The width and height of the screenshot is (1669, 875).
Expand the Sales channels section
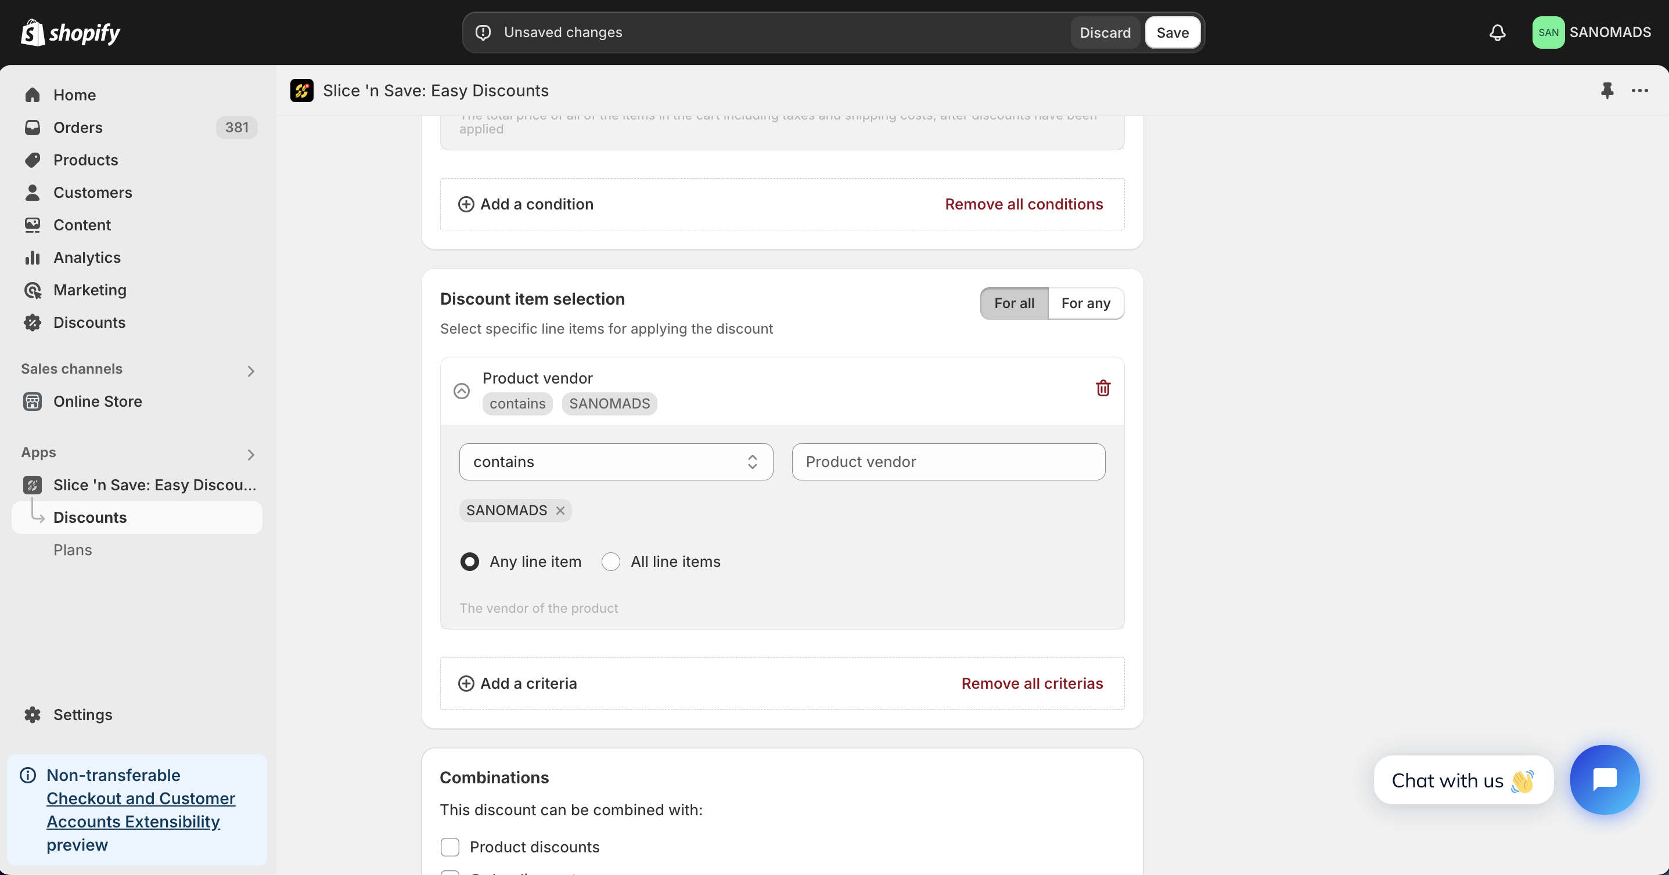coord(251,371)
